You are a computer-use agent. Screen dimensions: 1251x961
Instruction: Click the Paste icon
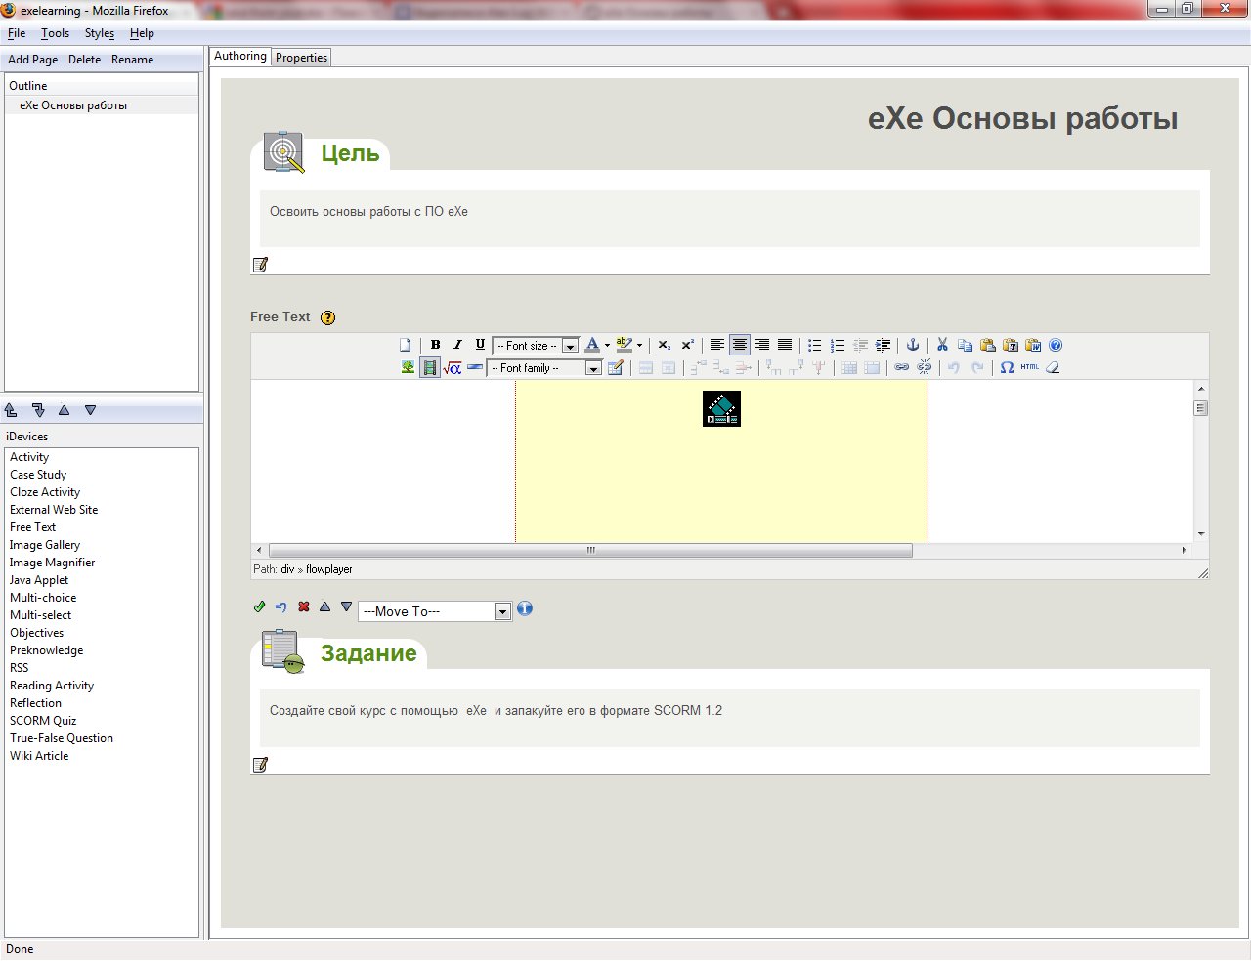pyautogui.click(x=987, y=345)
